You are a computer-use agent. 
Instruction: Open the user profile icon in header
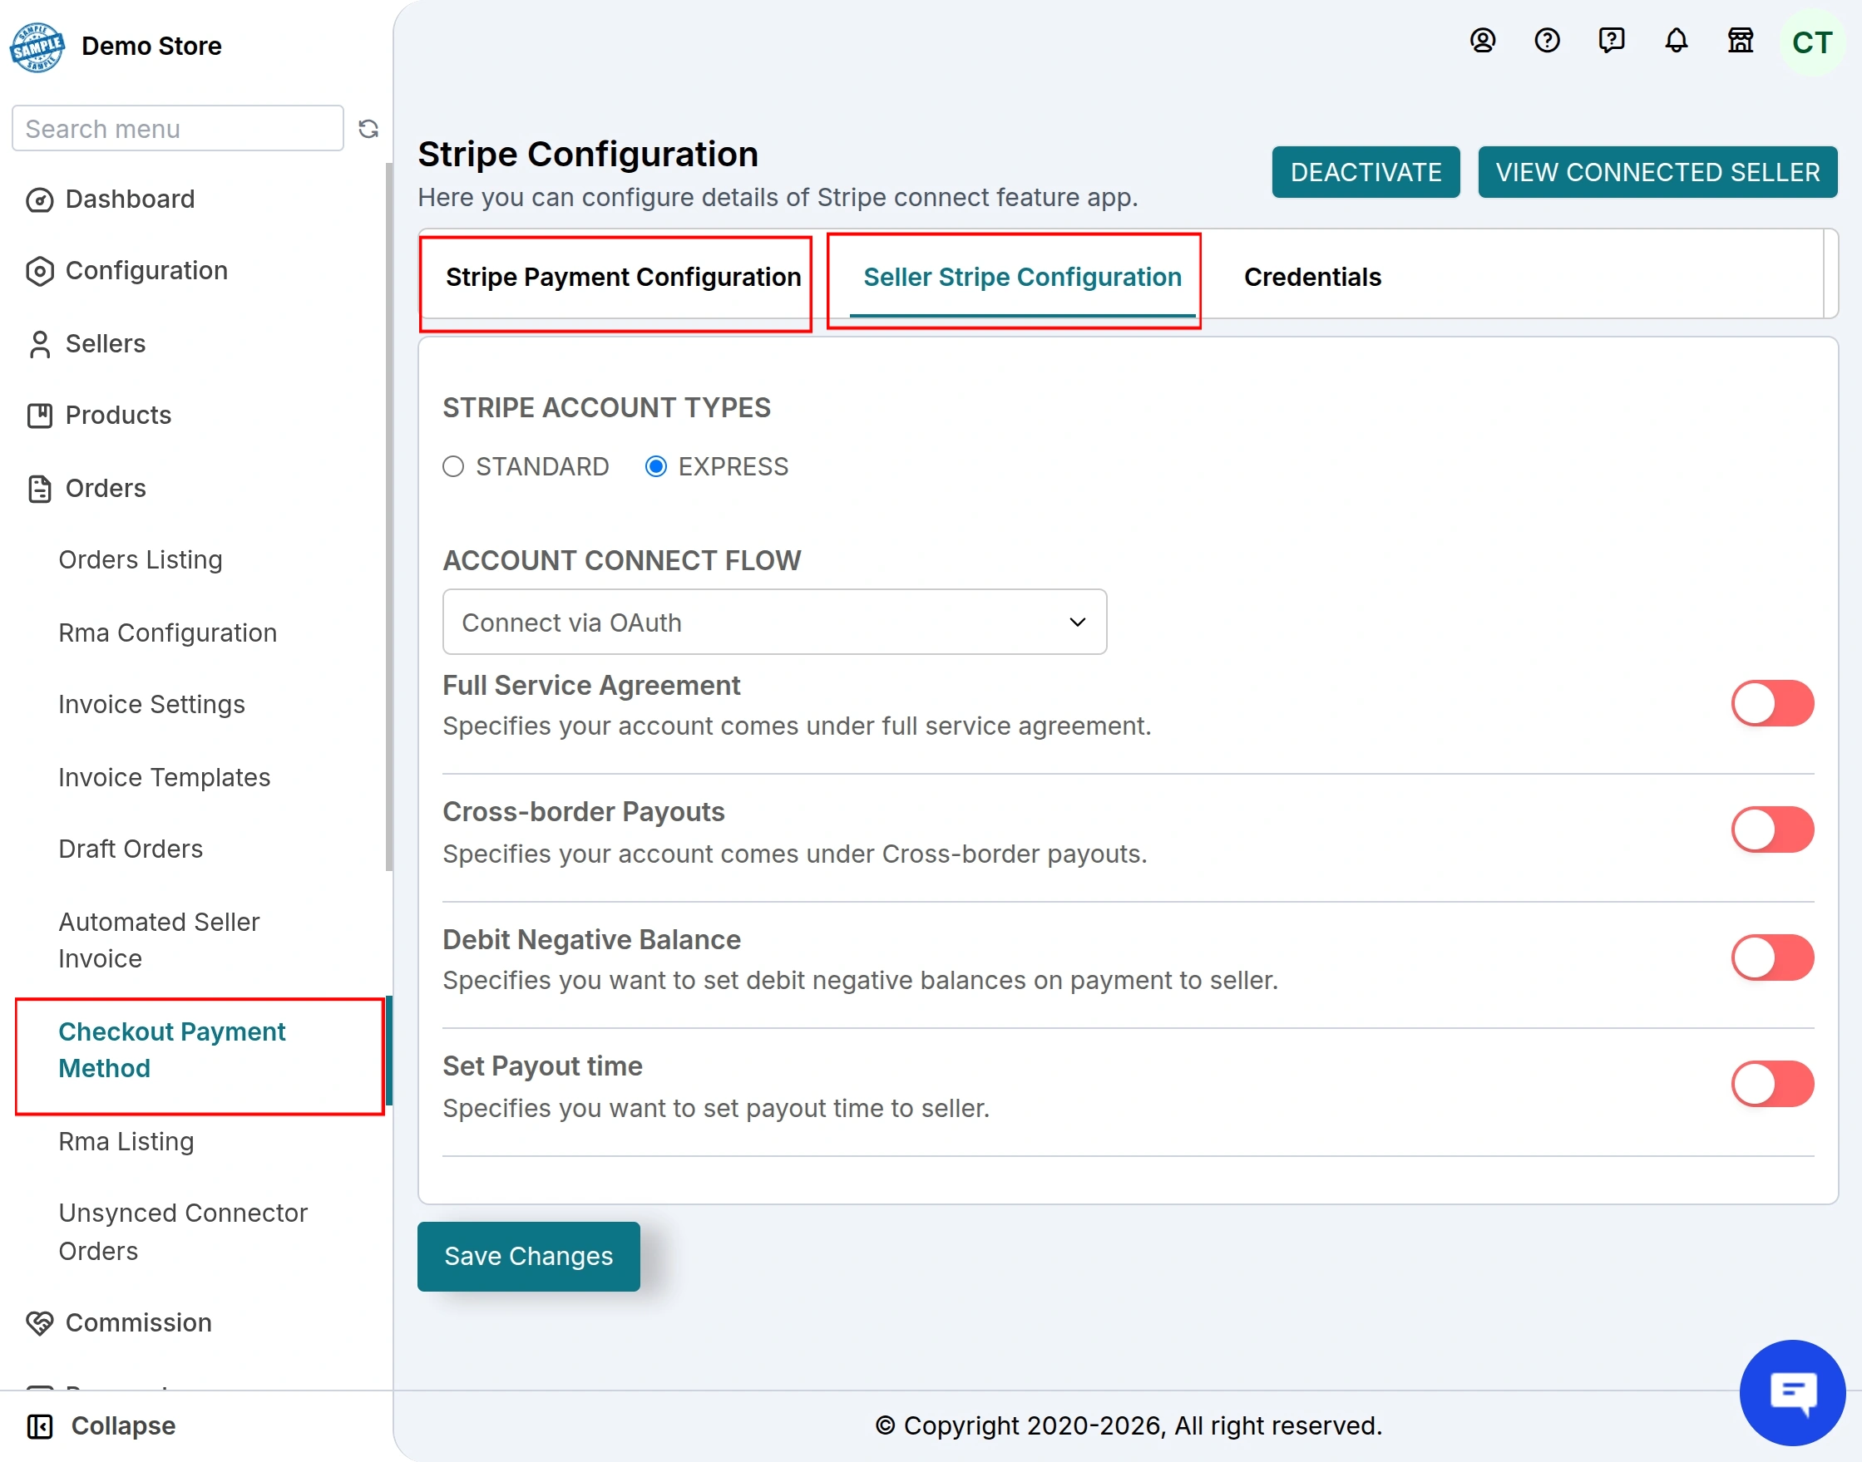point(1483,40)
